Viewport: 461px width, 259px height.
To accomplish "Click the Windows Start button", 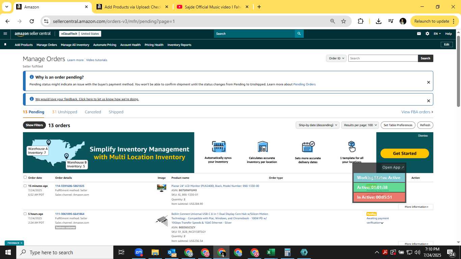I will (8, 252).
